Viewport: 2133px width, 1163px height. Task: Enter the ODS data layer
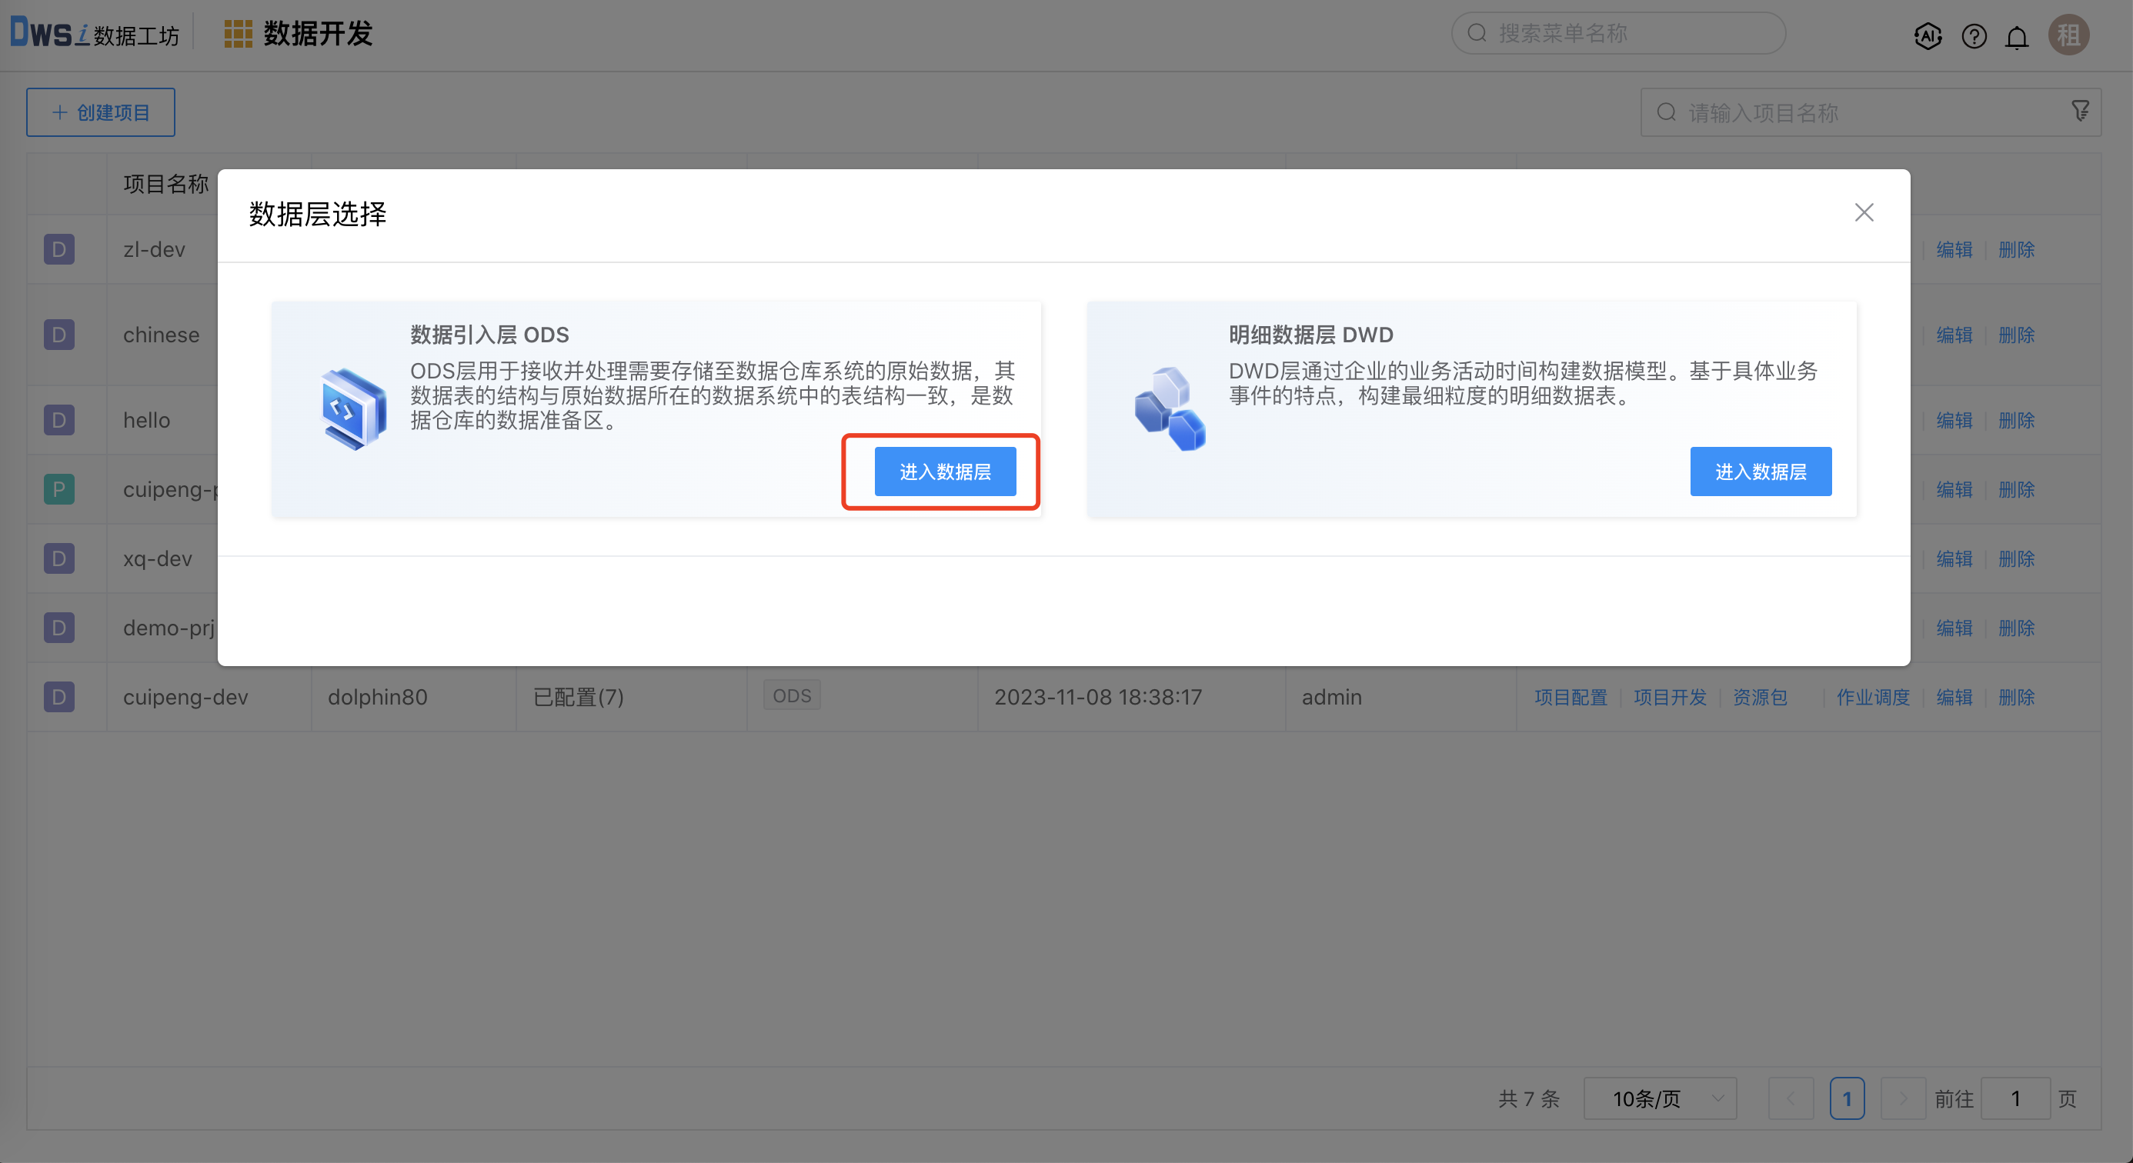[x=945, y=472]
